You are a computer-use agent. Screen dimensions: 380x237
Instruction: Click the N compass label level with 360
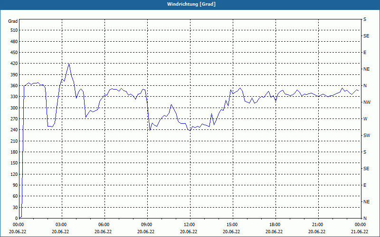(365, 86)
